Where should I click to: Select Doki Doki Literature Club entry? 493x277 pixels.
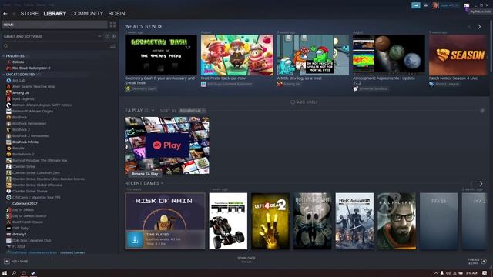(32, 241)
